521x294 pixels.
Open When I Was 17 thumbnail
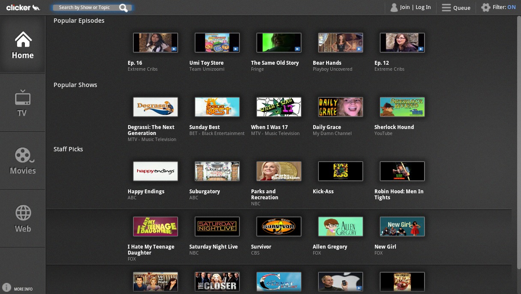[x=279, y=107]
